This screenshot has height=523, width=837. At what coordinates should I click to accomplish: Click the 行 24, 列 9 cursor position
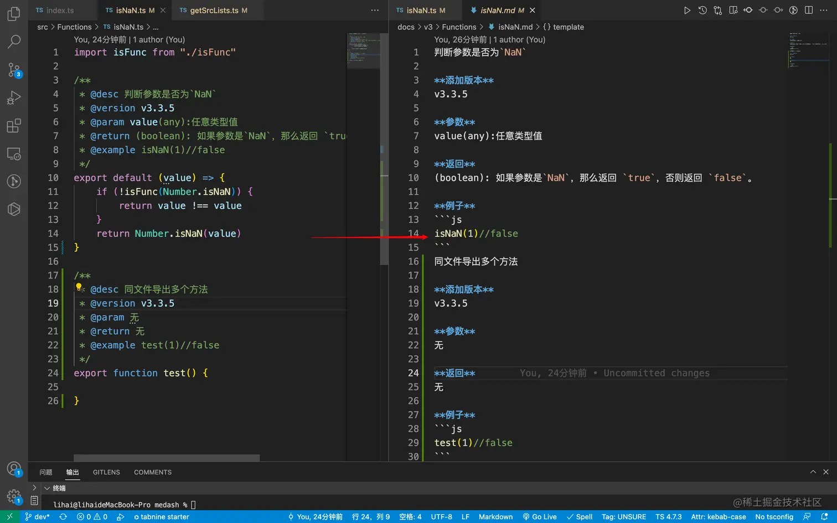click(371, 517)
